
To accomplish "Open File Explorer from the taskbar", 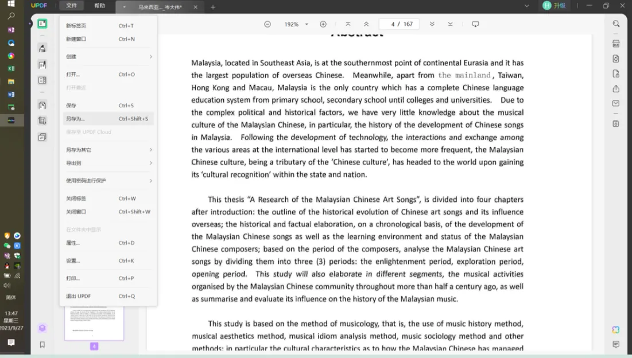I will tap(11, 81).
